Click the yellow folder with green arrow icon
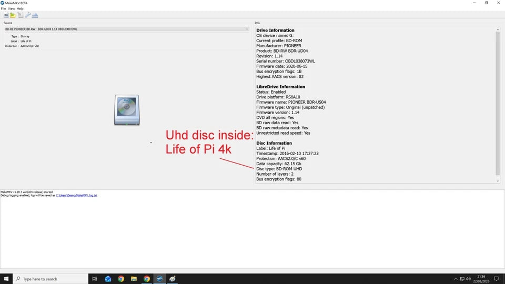This screenshot has height=284, width=505. (x=13, y=15)
